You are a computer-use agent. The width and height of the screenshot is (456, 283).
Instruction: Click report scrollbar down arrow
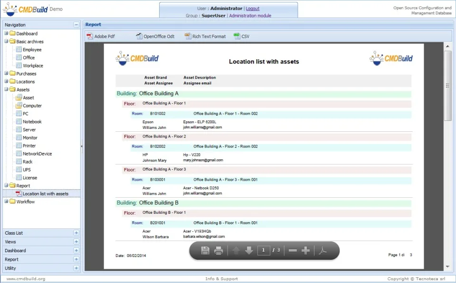447,266
